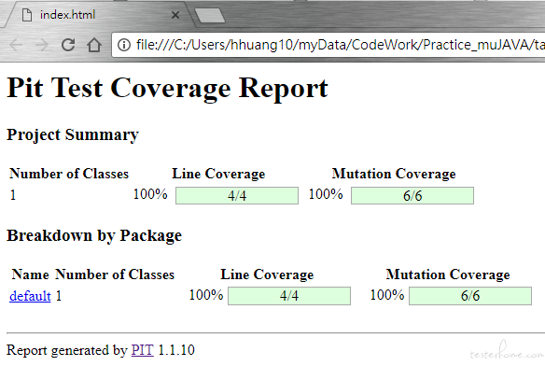
Task: Open the home page via house icon
Action: 94,45
